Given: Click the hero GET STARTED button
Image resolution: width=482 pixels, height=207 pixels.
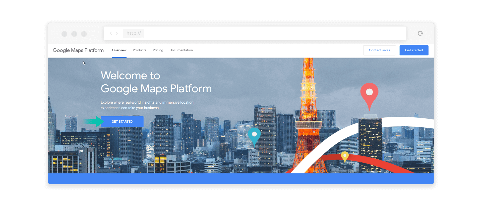Looking at the screenshot, I should click(x=122, y=122).
